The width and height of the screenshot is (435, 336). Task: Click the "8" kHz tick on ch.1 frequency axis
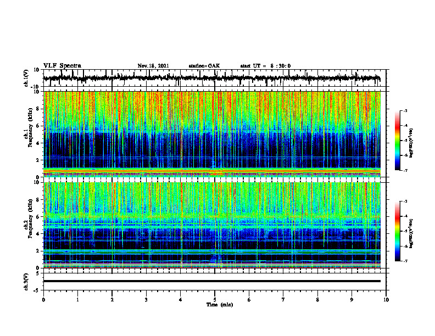(38, 109)
